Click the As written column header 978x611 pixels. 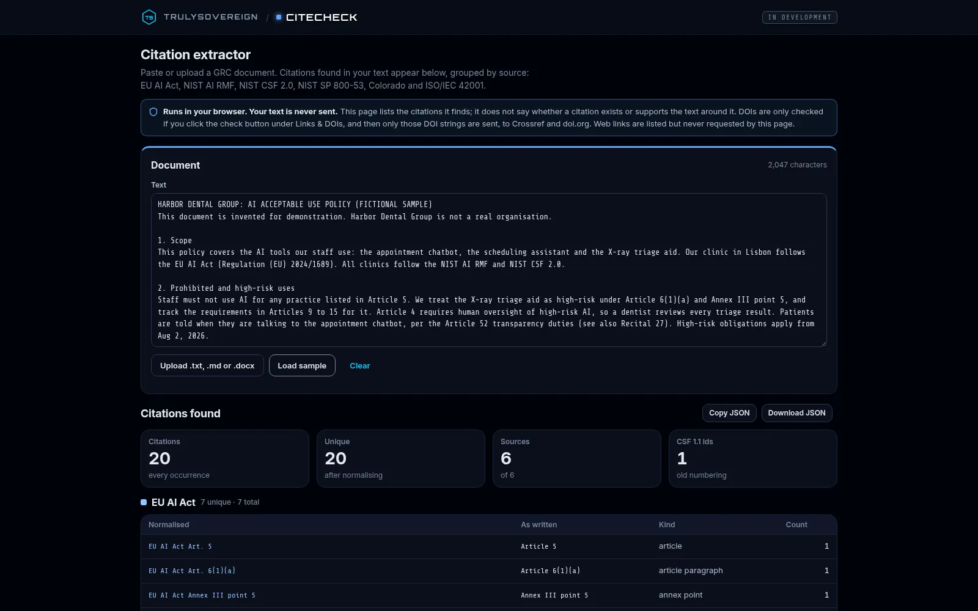(x=539, y=525)
